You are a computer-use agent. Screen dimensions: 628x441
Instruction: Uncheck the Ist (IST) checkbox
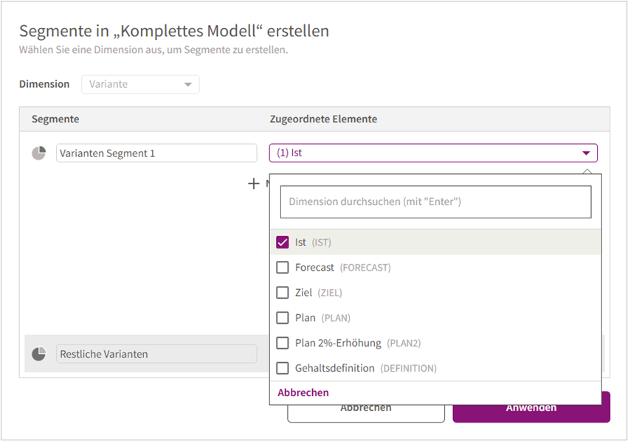[x=283, y=242]
